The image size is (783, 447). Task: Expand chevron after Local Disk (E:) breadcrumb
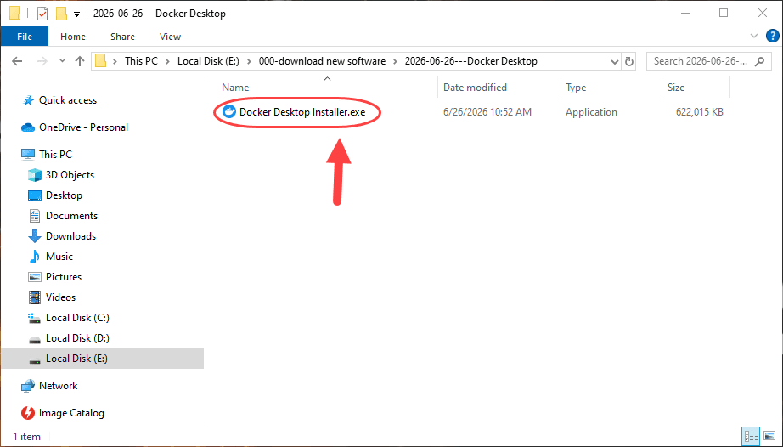[x=249, y=61]
